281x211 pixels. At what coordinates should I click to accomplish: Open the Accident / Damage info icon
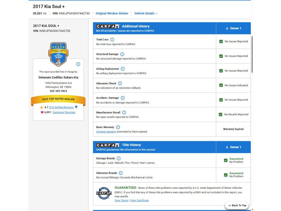[123, 98]
